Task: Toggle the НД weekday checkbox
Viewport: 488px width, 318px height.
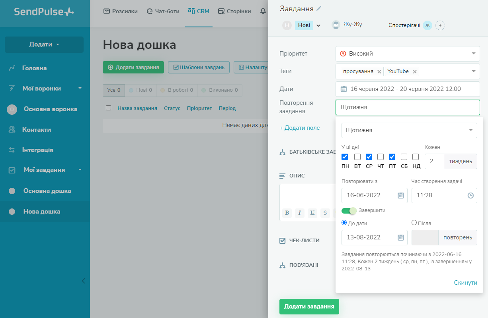Action: [416, 157]
